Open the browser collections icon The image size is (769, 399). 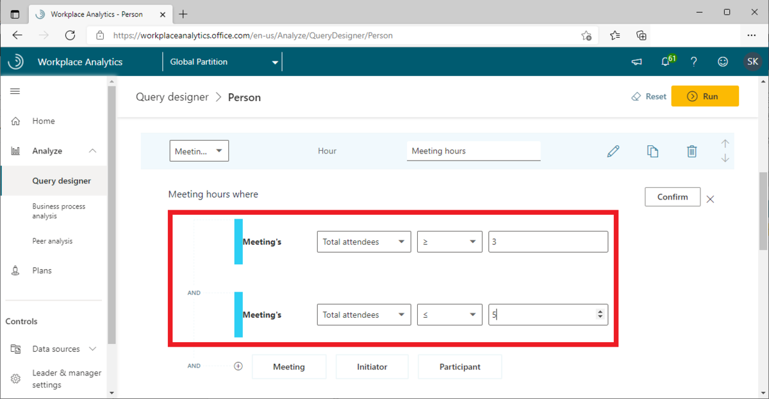tap(641, 36)
